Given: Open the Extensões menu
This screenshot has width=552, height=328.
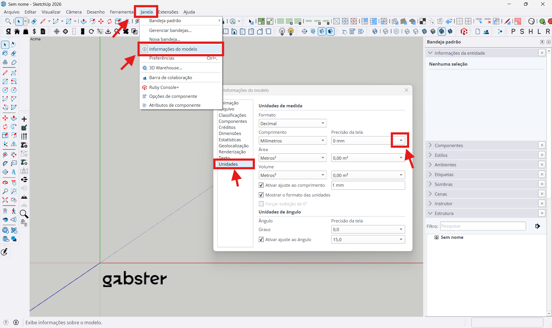Looking at the screenshot, I should [x=168, y=12].
